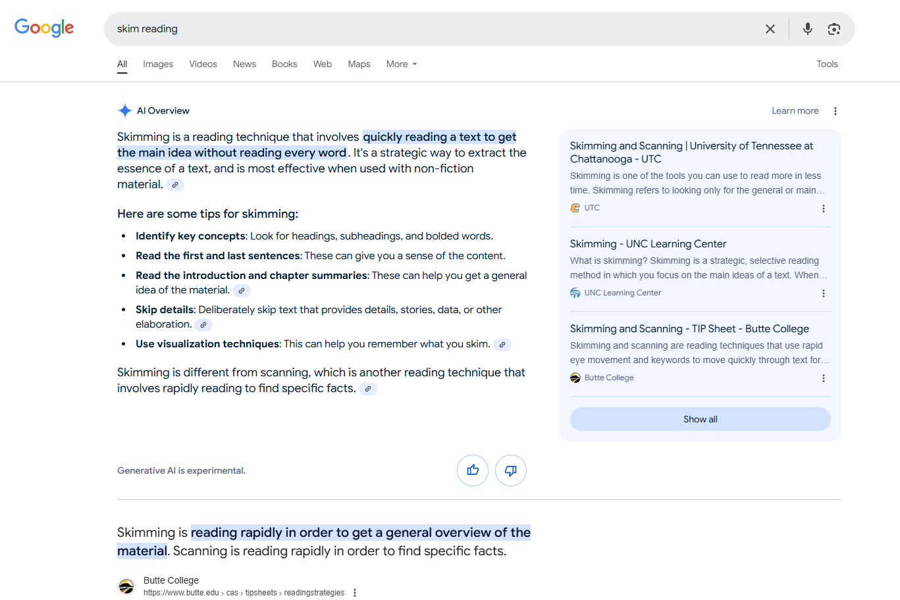Open source link icon after 'elaboration.'
Image resolution: width=900 pixels, height=600 pixels.
203,325
